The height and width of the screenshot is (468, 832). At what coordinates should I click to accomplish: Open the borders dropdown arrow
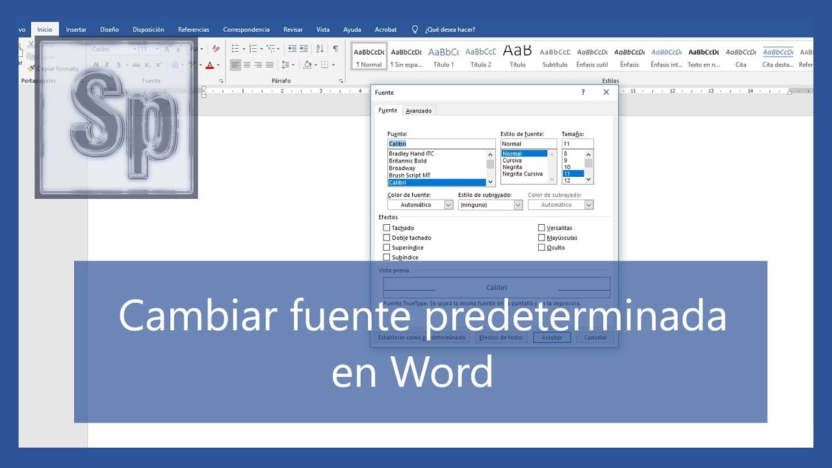333,65
